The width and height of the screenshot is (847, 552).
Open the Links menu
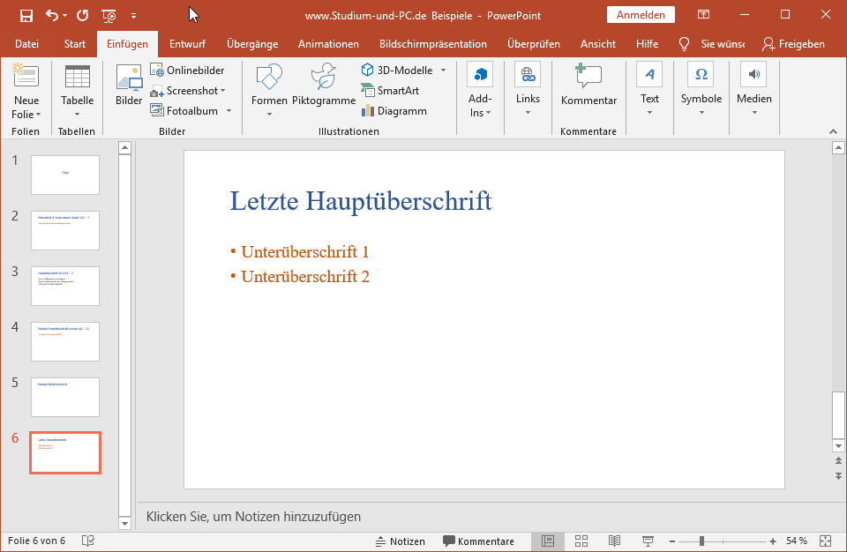pos(528,90)
